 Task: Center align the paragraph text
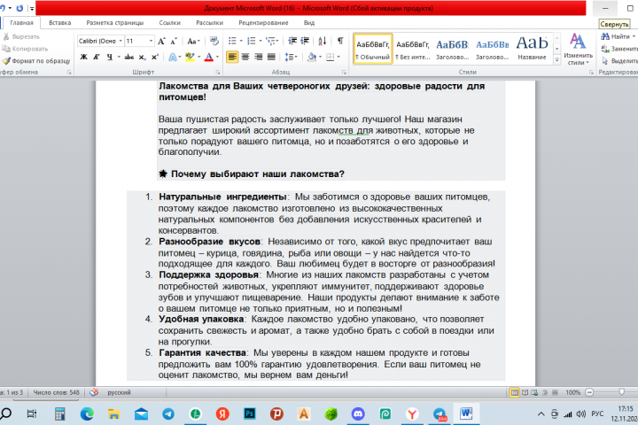point(245,57)
